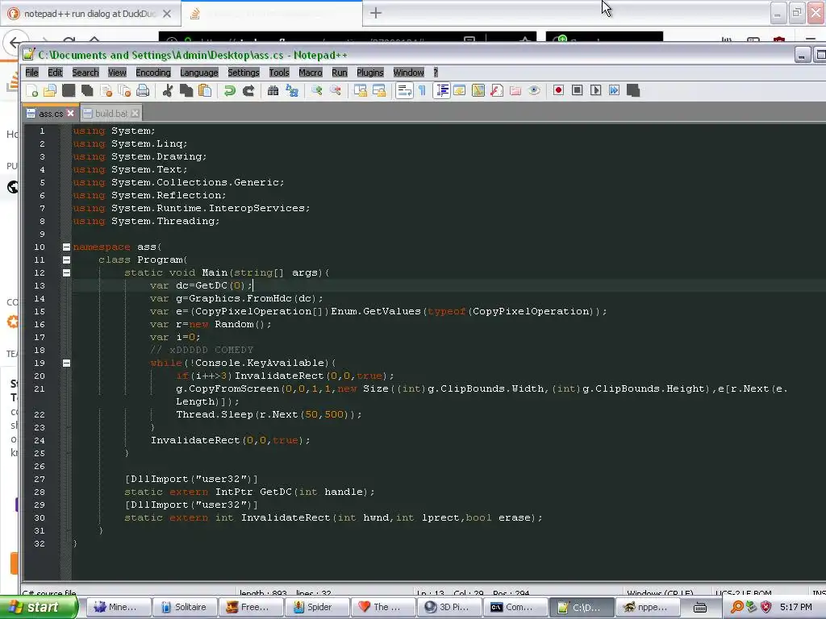The height and width of the screenshot is (619, 826).
Task: Click the Print toolbar icon
Action: coord(143,90)
